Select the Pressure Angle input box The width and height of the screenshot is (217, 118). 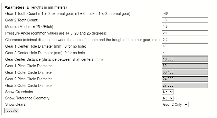(x=185, y=33)
